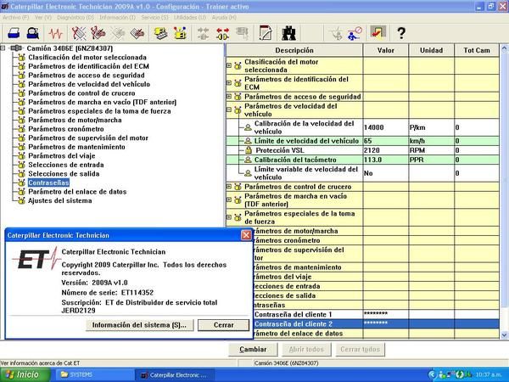Viewport: 509px width, 382px height.
Task: Select Contraseñas in the tree panel
Action: point(48,183)
